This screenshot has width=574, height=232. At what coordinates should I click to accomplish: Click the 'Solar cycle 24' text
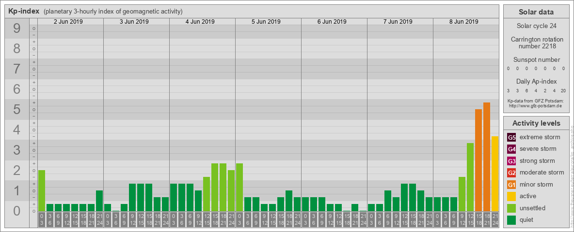[536, 26]
